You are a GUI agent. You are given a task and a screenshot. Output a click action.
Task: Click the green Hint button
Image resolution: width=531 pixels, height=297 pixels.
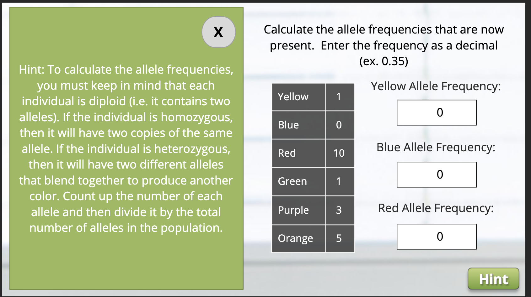[493, 279]
